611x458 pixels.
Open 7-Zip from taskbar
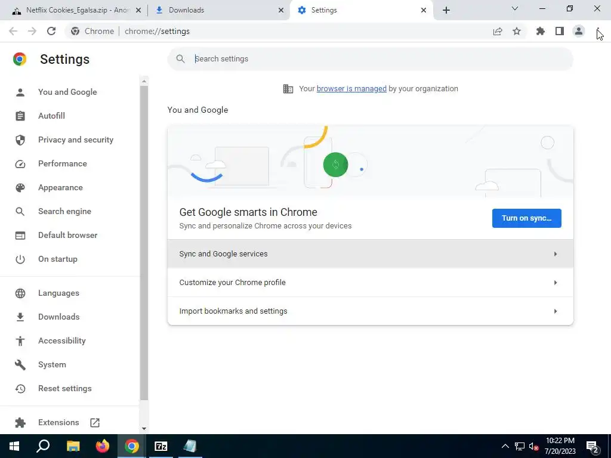pyautogui.click(x=161, y=446)
